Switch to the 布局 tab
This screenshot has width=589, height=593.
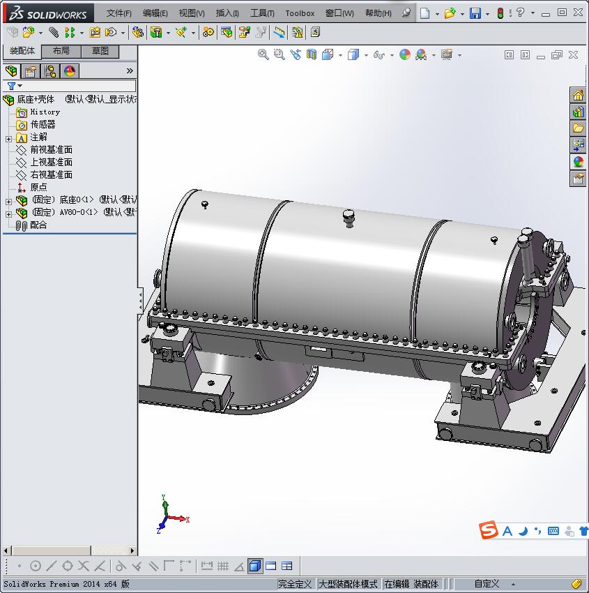(x=61, y=51)
